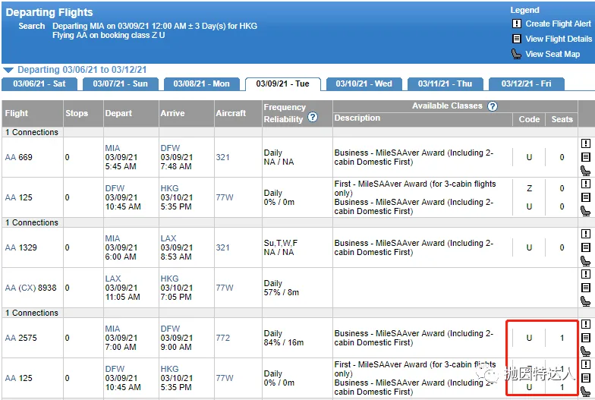Click MIA departure link for AA 2575
The width and height of the screenshot is (595, 400).
[112, 329]
